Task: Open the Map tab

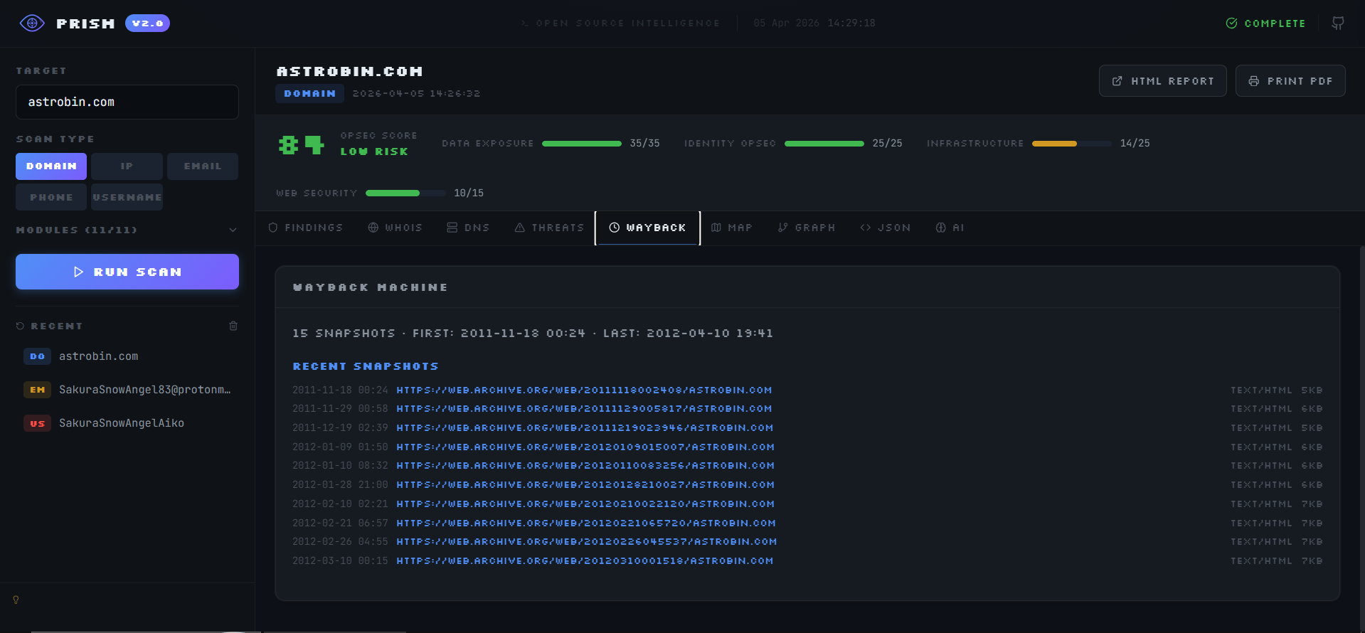Action: click(x=731, y=228)
